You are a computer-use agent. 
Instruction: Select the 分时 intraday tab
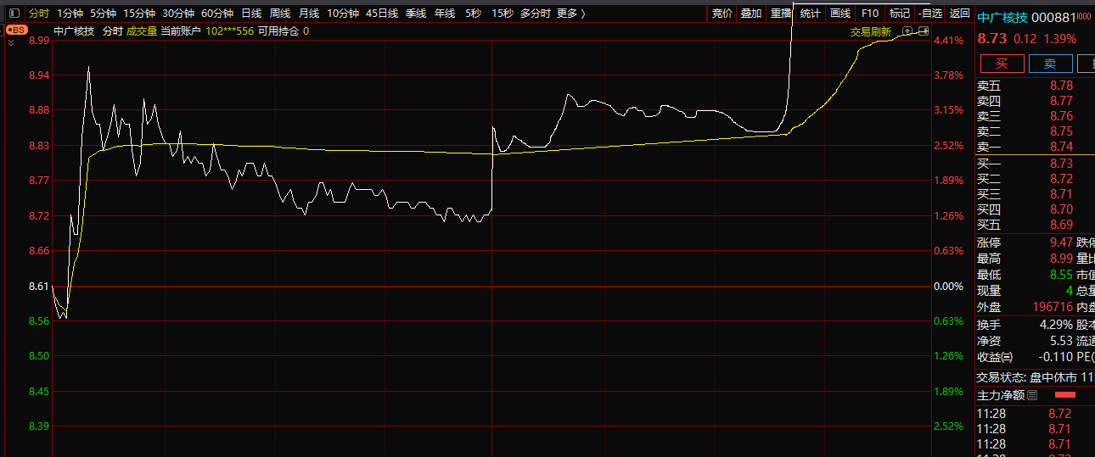click(39, 14)
